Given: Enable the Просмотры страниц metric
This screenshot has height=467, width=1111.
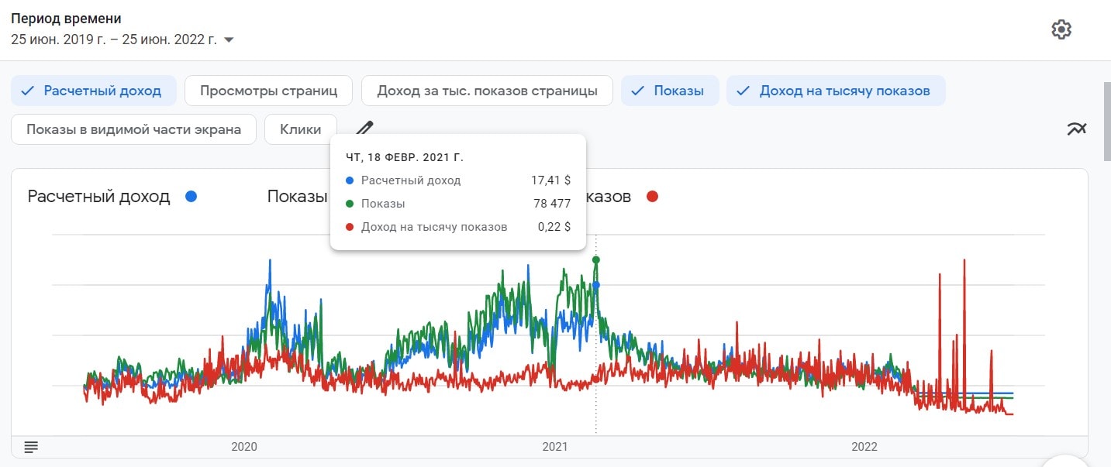Looking at the screenshot, I should pos(268,91).
